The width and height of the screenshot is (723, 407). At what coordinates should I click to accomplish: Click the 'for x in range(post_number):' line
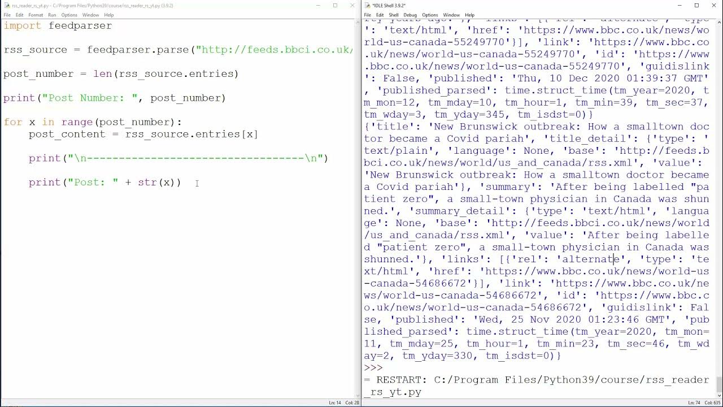[93, 122]
